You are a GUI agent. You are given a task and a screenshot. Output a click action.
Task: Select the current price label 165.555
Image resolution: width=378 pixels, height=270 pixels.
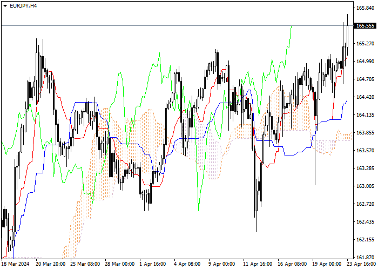click(365, 26)
